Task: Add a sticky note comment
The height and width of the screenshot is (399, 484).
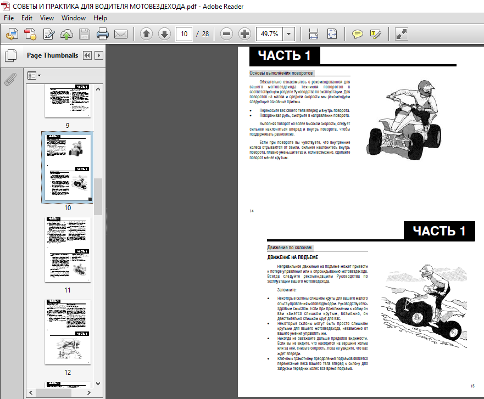Action: 357,34
